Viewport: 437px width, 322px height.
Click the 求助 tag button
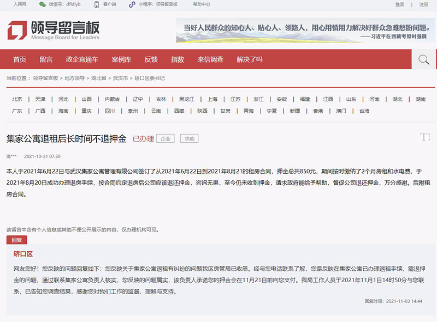[189, 138]
